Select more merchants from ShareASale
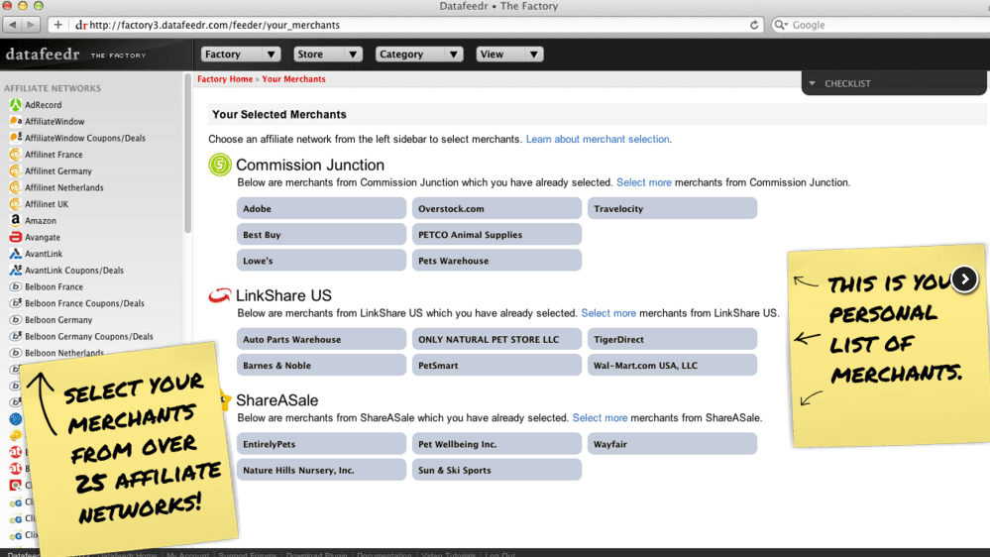This screenshot has height=557, width=990. (x=600, y=418)
